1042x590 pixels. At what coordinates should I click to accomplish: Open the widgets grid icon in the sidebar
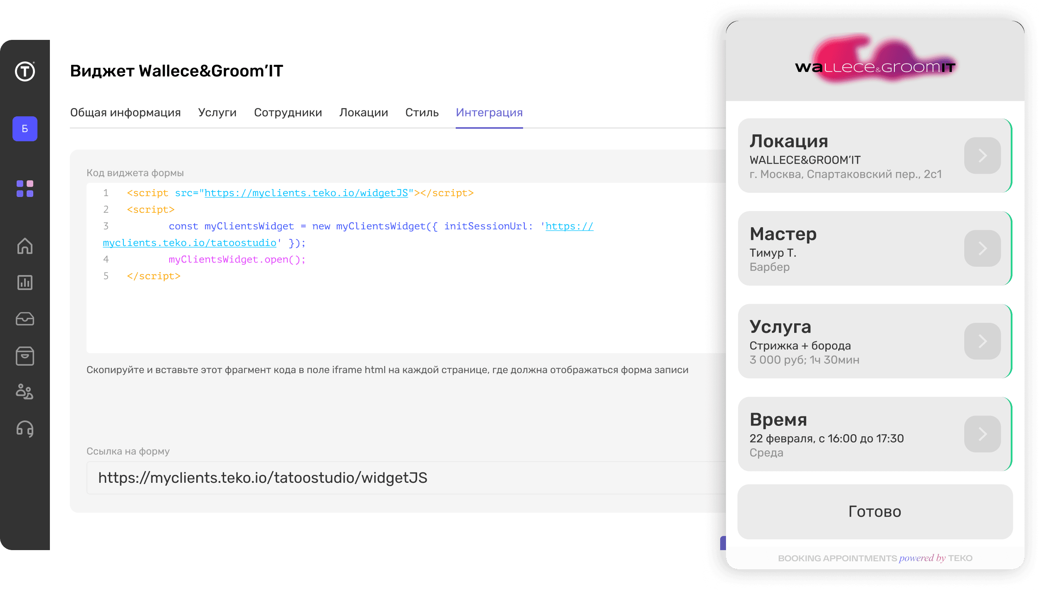(25, 189)
